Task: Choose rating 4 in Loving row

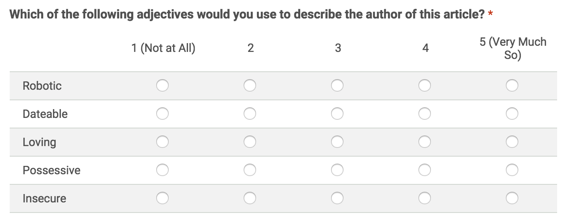Action: 425,142
